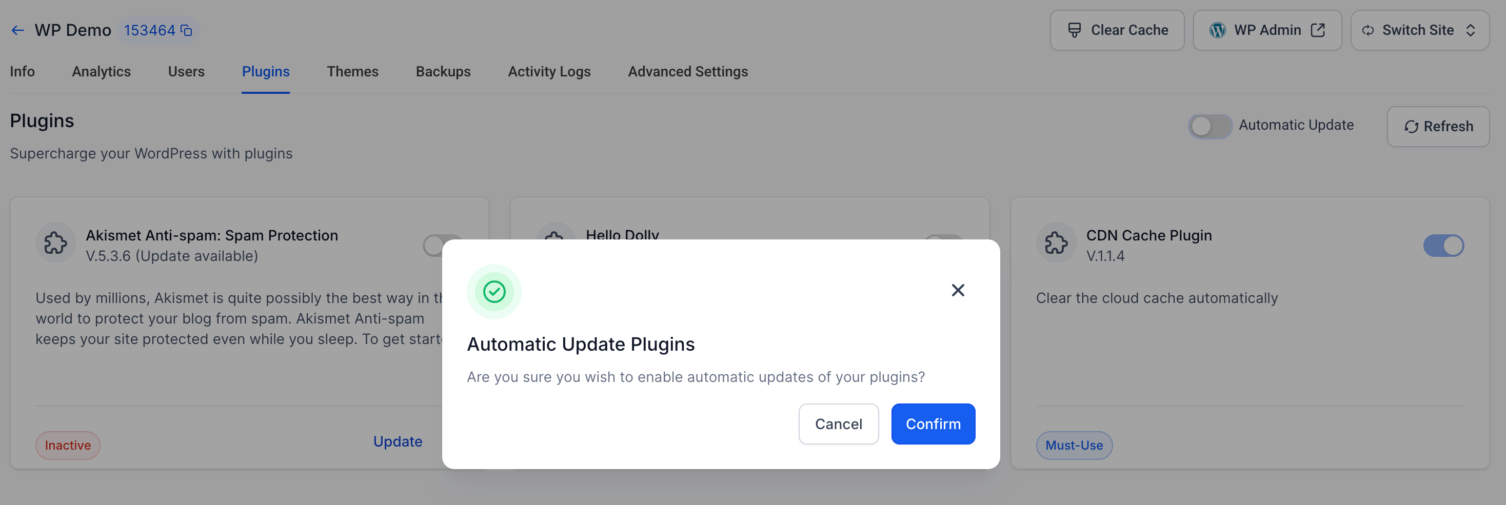Copy the site ID 153464
1506x505 pixels.
point(187,30)
